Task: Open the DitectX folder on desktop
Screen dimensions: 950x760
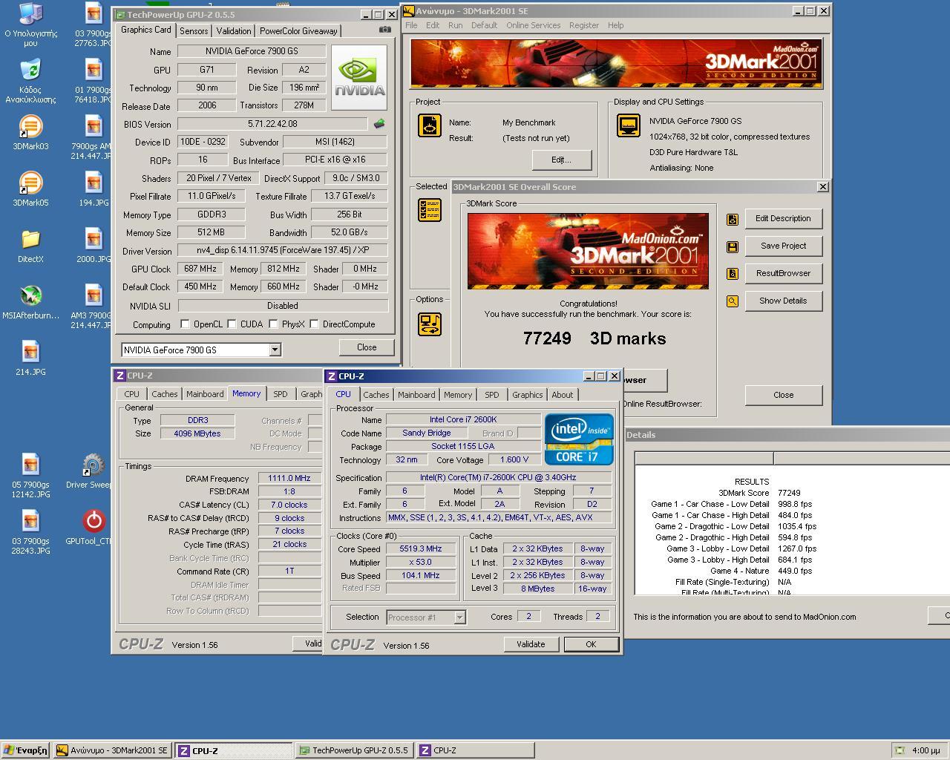Action: coord(30,246)
